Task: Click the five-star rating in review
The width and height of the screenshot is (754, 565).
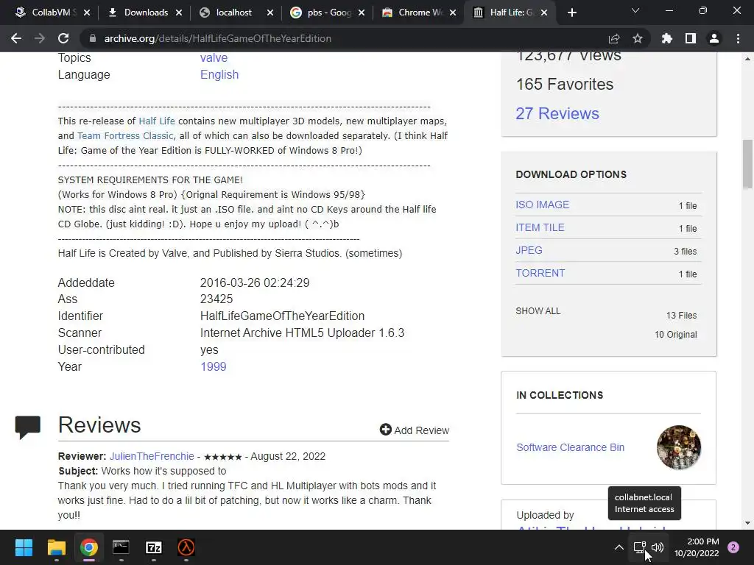Action: coord(222,456)
